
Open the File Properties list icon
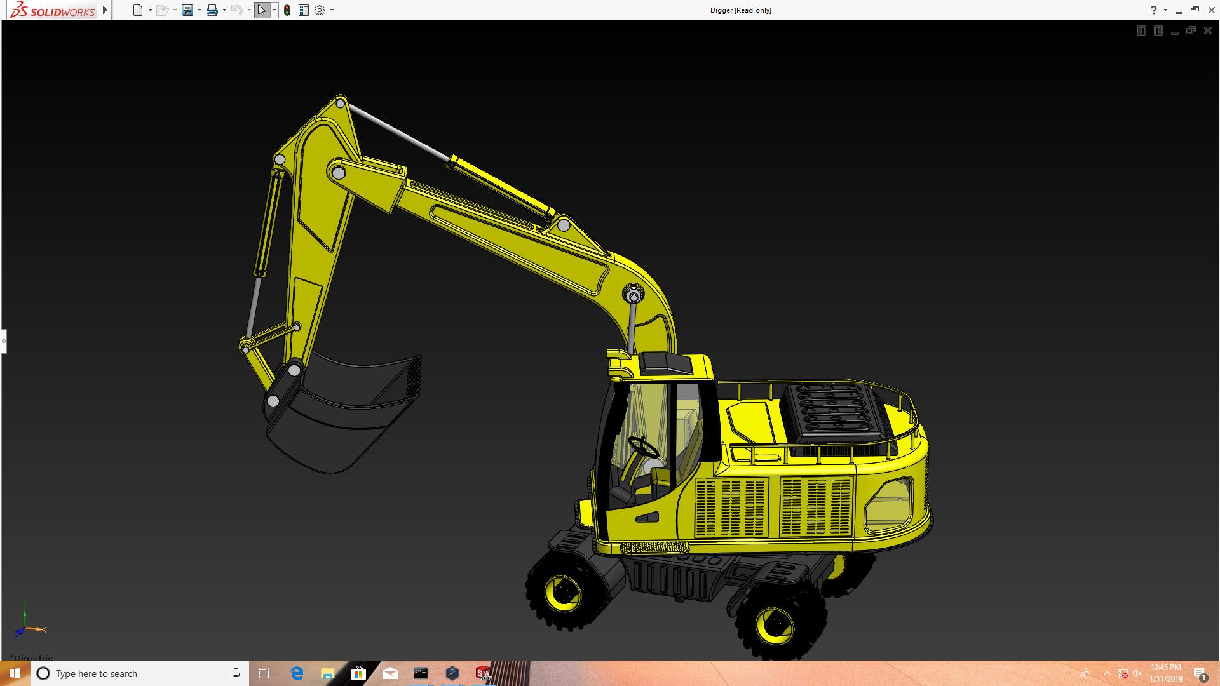pyautogui.click(x=304, y=10)
